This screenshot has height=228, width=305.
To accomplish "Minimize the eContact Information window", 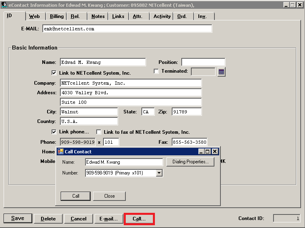I will coord(286,5).
